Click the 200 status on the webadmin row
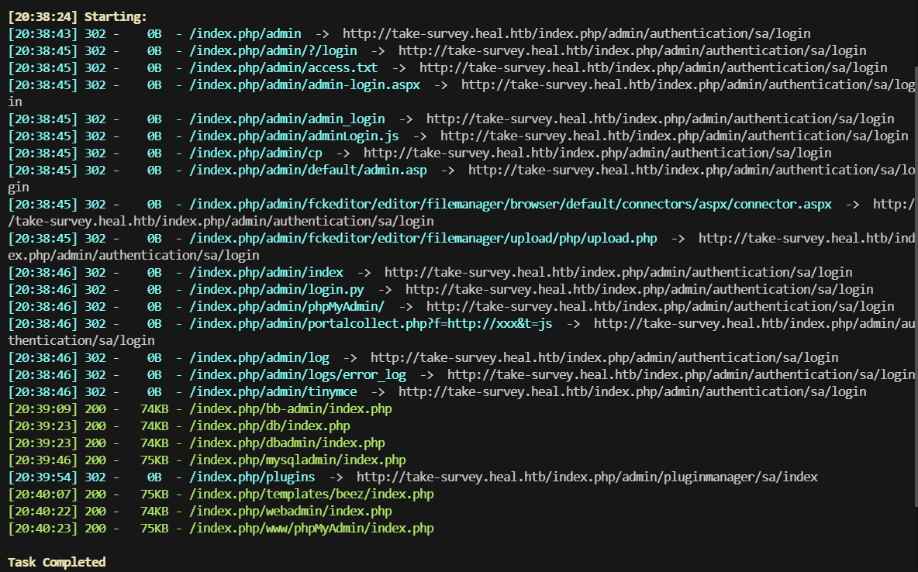Image resolution: width=918 pixels, height=572 pixels. point(95,511)
